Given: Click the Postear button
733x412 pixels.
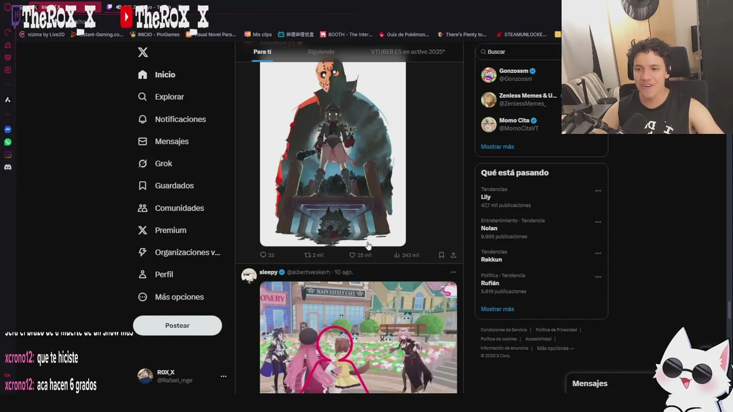Looking at the screenshot, I should point(178,325).
